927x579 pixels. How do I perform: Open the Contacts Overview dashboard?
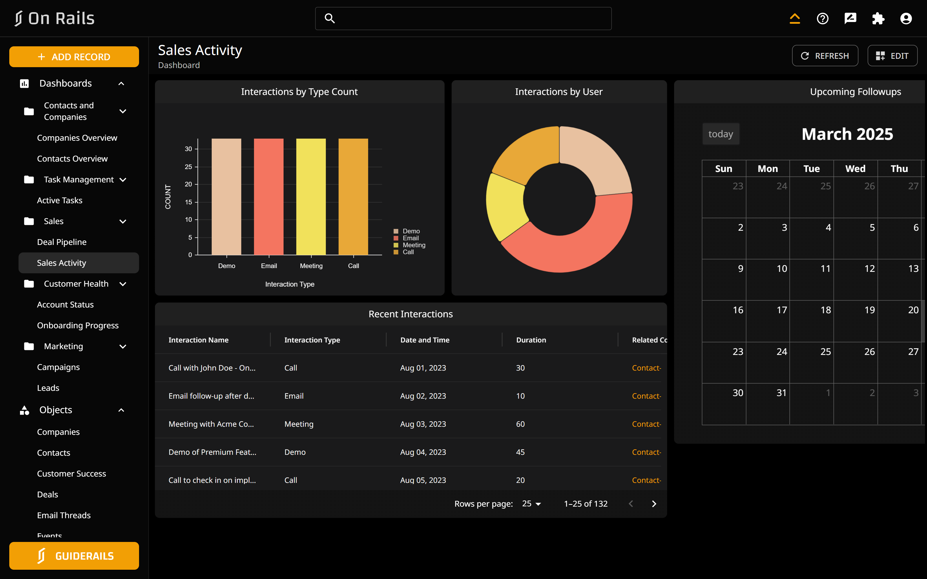pyautogui.click(x=72, y=158)
